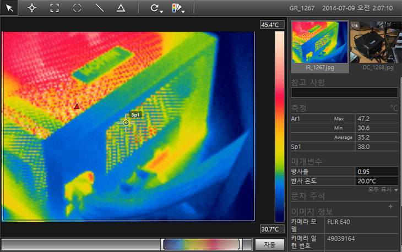
Task: Select the Average value 35.2
Action: (x=363, y=137)
